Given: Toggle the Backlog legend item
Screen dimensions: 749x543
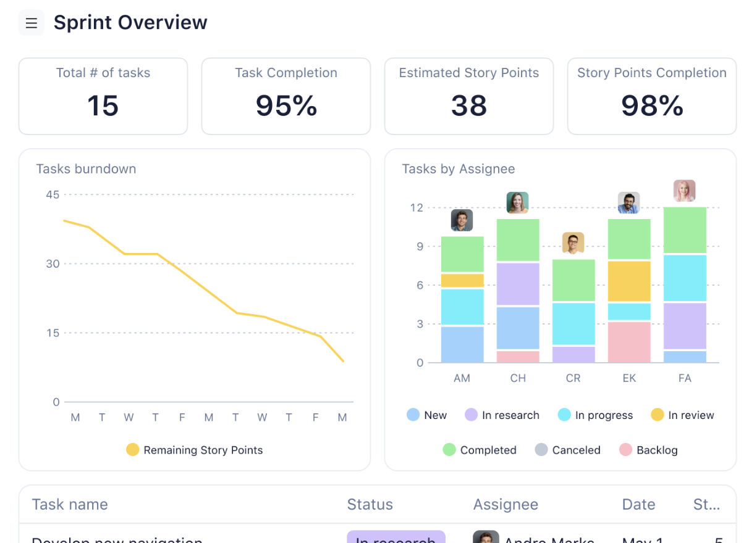Looking at the screenshot, I should point(648,450).
